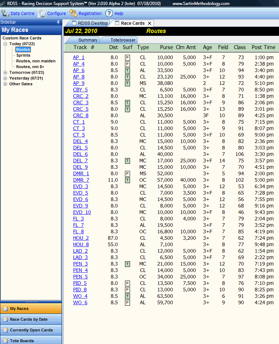Close the Race Cards tab

coord(150,23)
